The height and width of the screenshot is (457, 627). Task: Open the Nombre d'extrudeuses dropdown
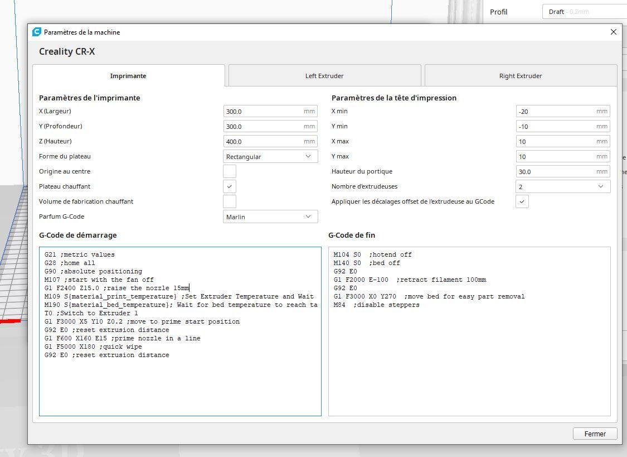pyautogui.click(x=563, y=186)
